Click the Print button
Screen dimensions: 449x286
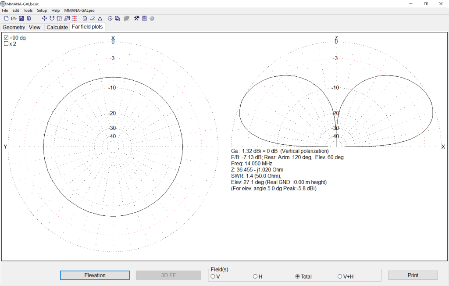(x=413, y=275)
